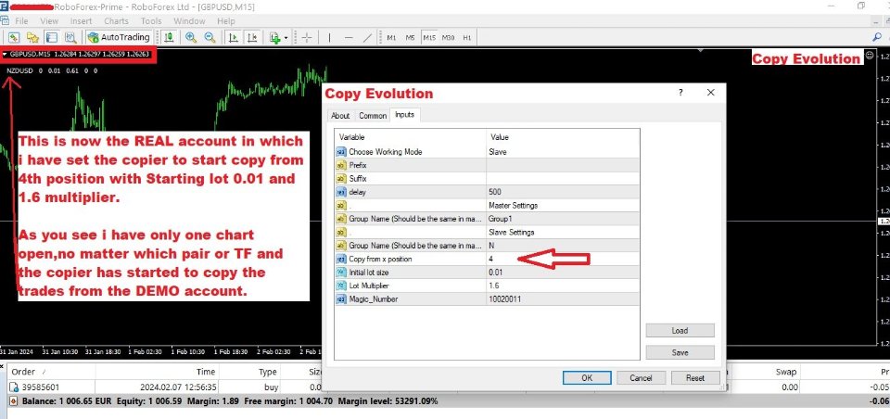Zoom out of the chart
Screen dimensions: 890x419
coord(210,37)
